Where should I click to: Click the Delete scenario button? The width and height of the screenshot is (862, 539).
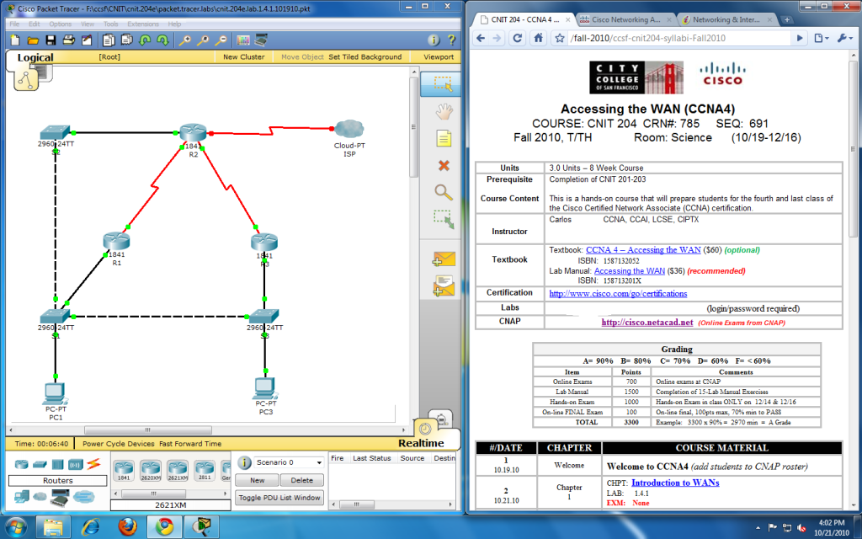click(302, 480)
